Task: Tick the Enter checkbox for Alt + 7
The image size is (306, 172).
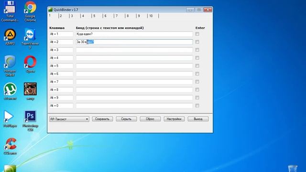Action: coord(197,82)
